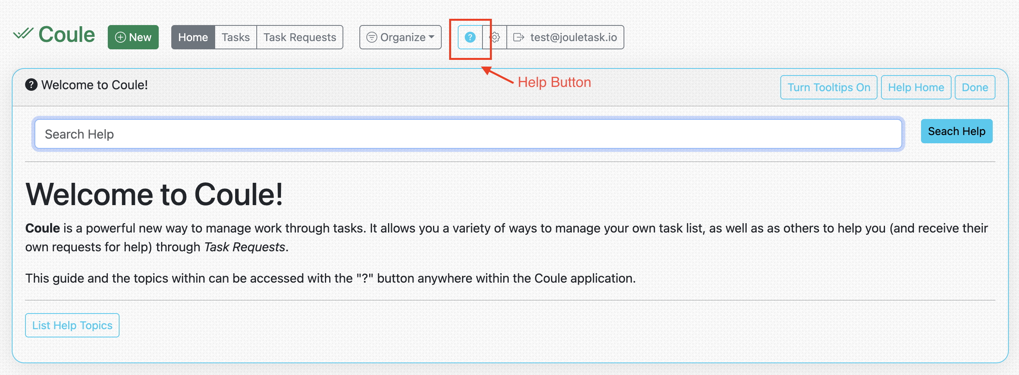Open settings via the gear icon
The width and height of the screenshot is (1019, 375).
[495, 37]
